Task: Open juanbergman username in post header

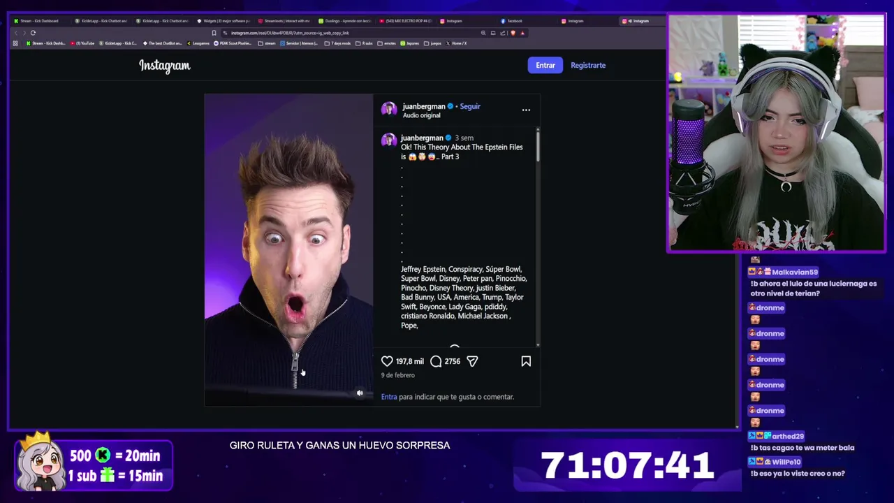Action: pos(424,106)
